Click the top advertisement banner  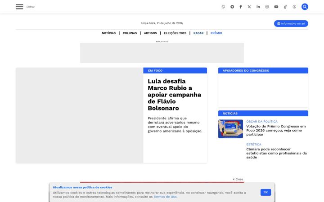pyautogui.click(x=162, y=53)
